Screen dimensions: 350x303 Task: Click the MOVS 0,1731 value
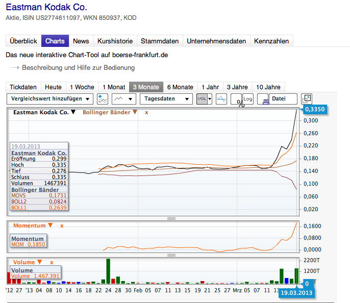tap(58, 195)
